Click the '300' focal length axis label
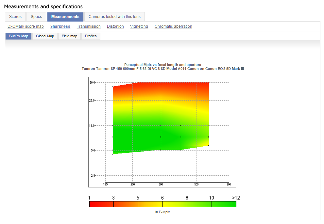This screenshot has width=324, height=224. click(161, 184)
